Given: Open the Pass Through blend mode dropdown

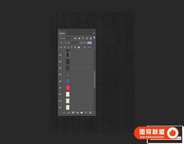Looking at the screenshot, I should tap(69, 43).
